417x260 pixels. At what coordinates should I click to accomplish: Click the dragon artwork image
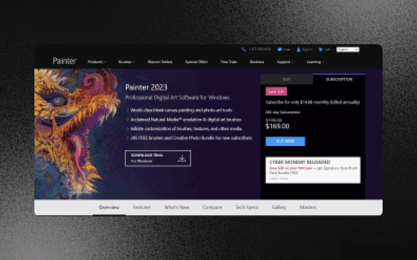[77, 134]
